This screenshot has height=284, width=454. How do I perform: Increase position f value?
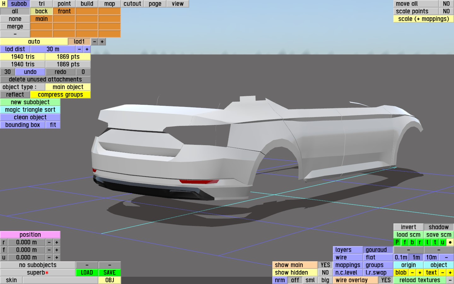[x=57, y=250]
